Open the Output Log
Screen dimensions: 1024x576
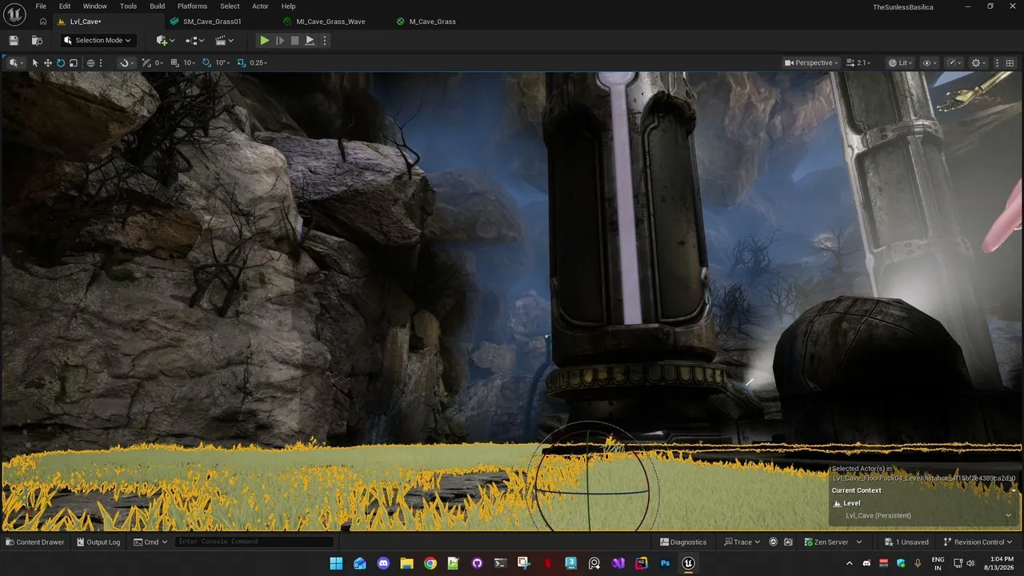pyautogui.click(x=98, y=542)
